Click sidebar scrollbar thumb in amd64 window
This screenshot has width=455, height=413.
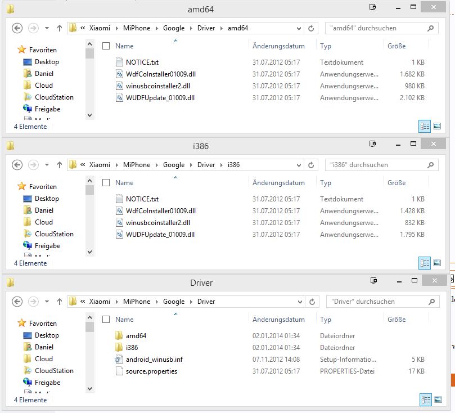coord(89,54)
